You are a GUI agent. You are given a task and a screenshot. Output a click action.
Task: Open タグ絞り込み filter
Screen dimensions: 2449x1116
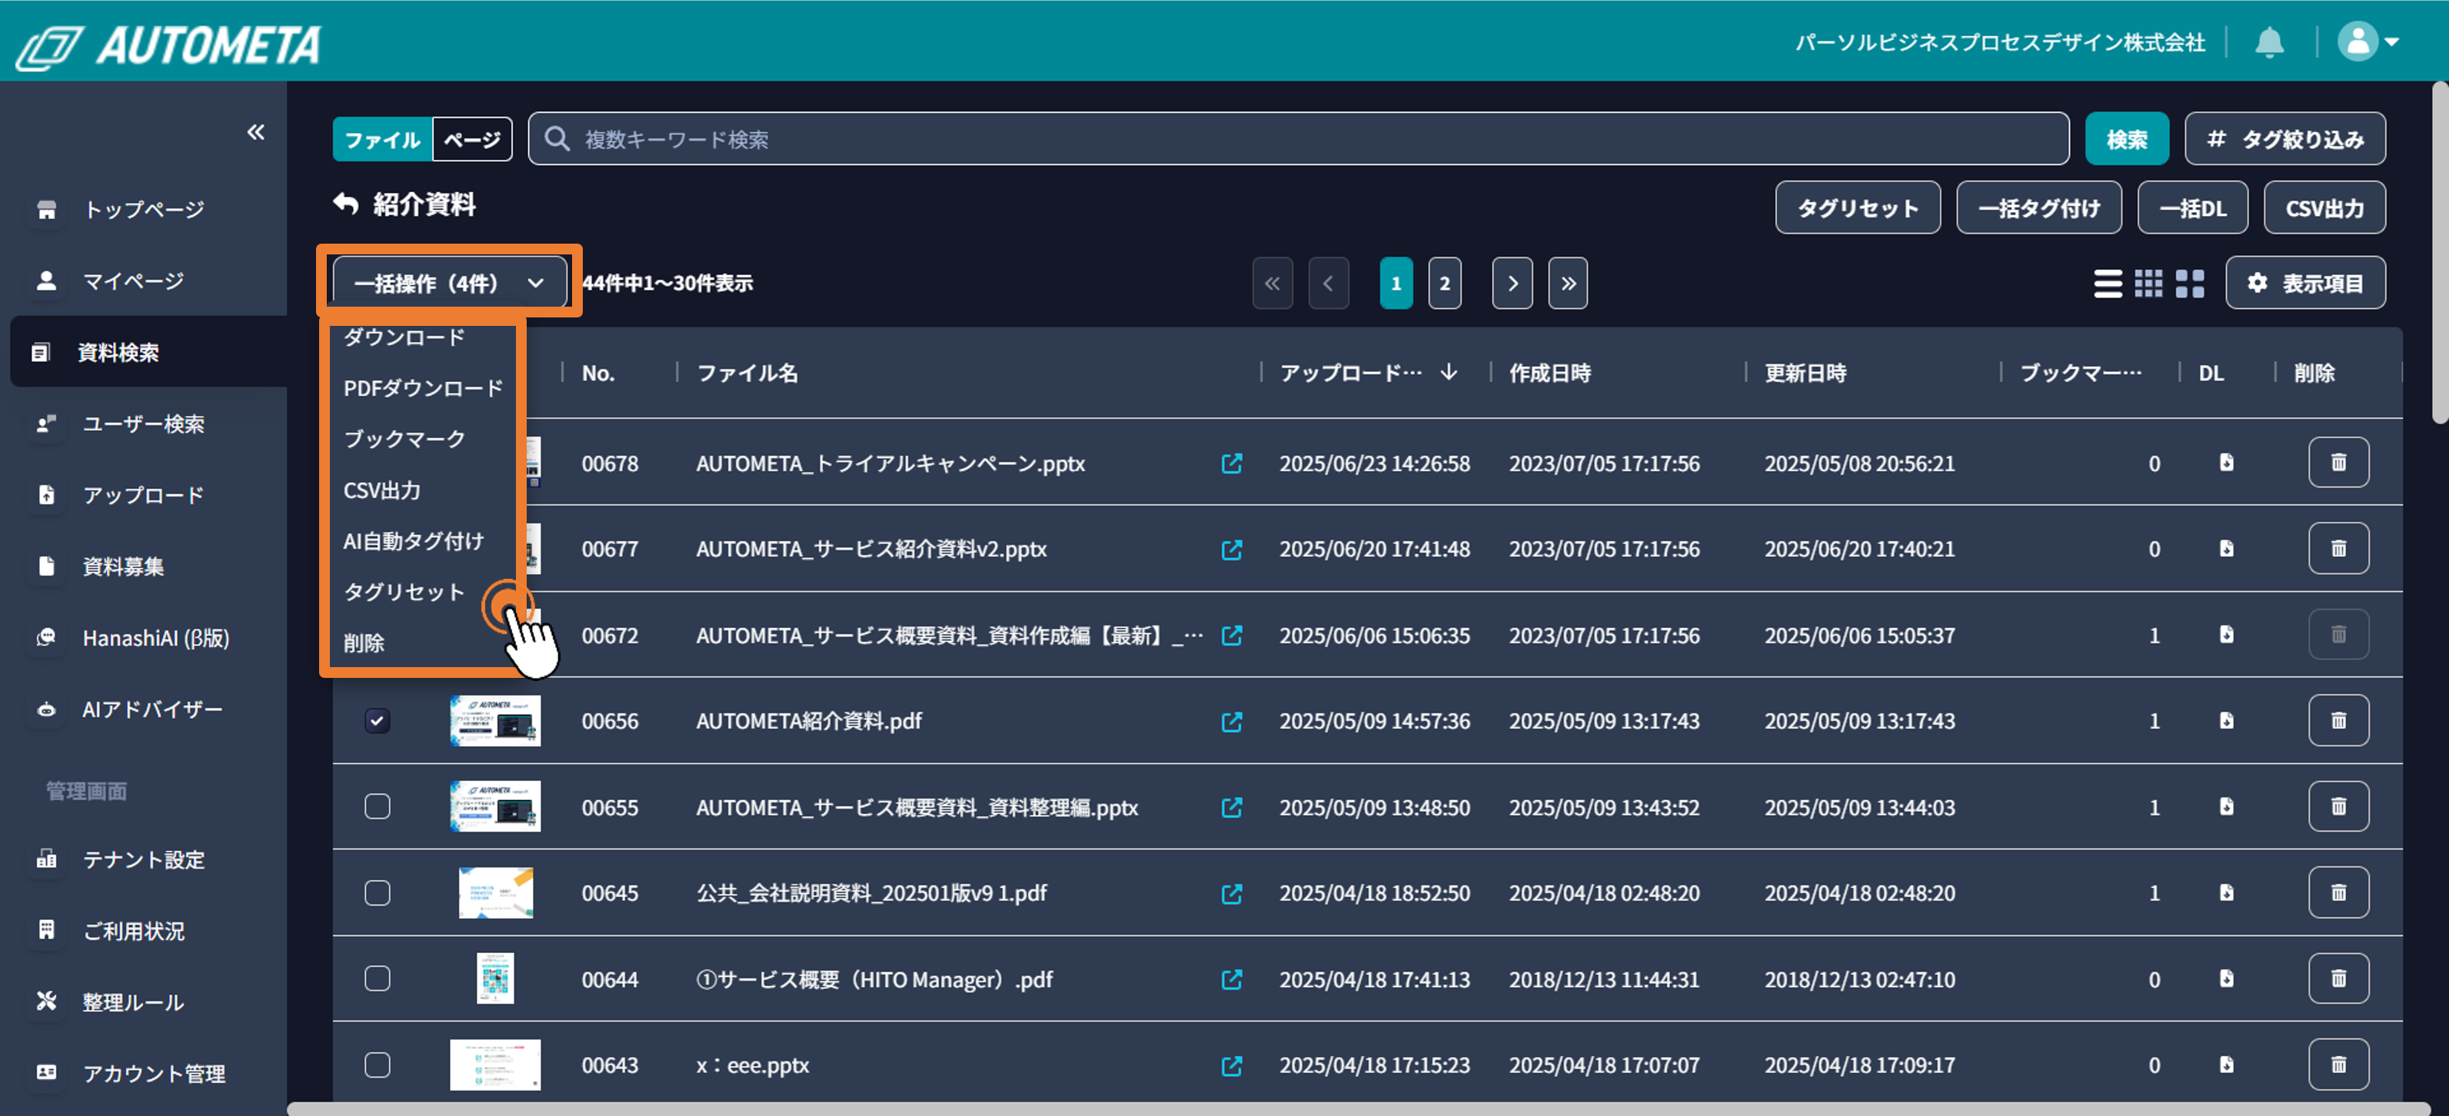tap(2284, 139)
